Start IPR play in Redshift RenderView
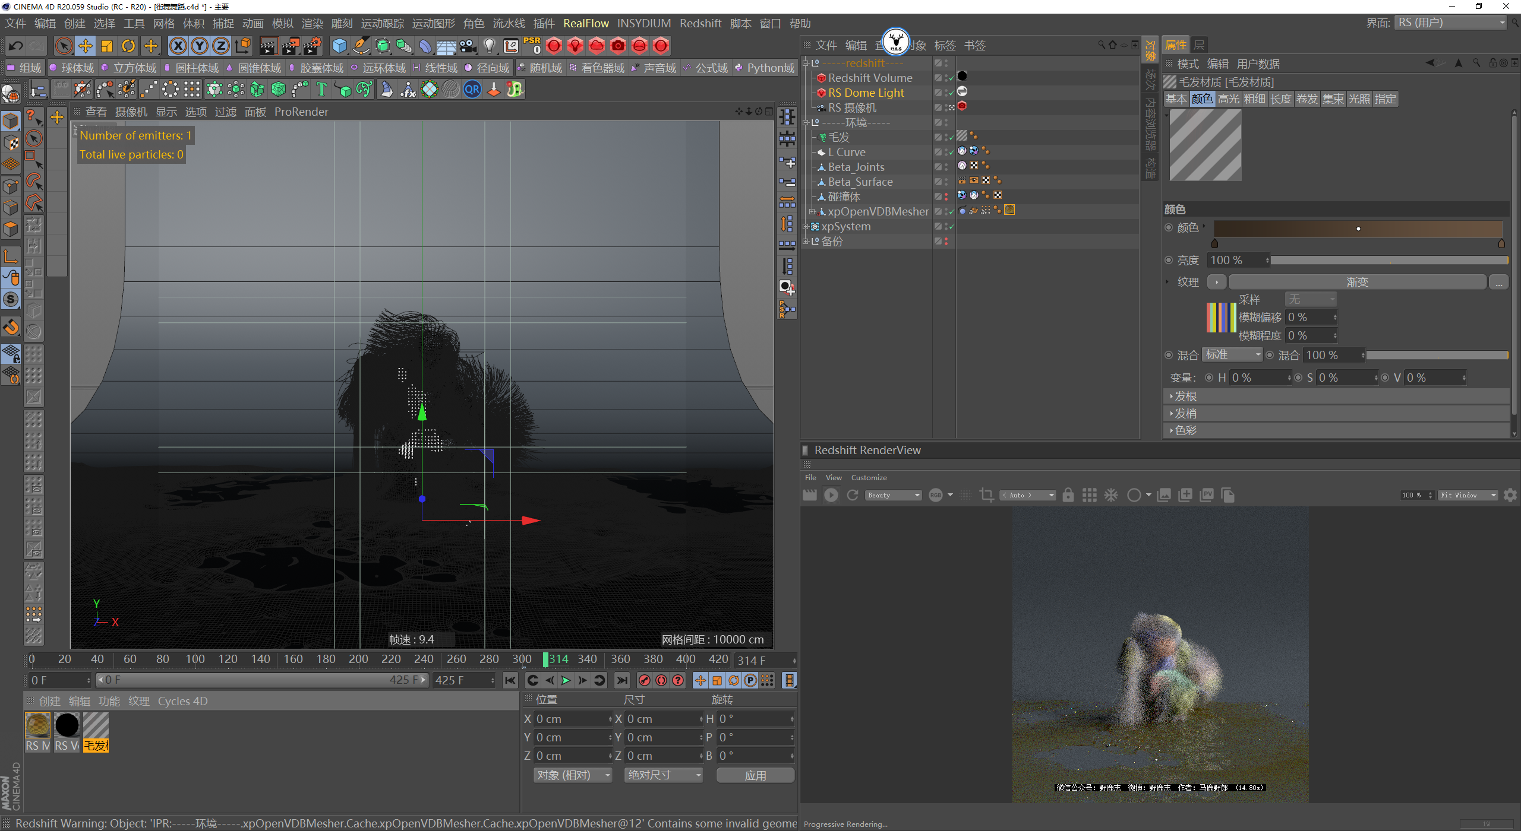Screen dimensions: 1521x831 [x=831, y=495]
